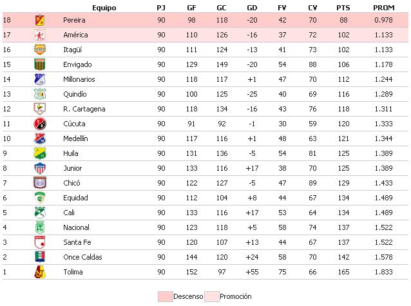Click the Envigado team crest icon

pyautogui.click(x=40, y=64)
